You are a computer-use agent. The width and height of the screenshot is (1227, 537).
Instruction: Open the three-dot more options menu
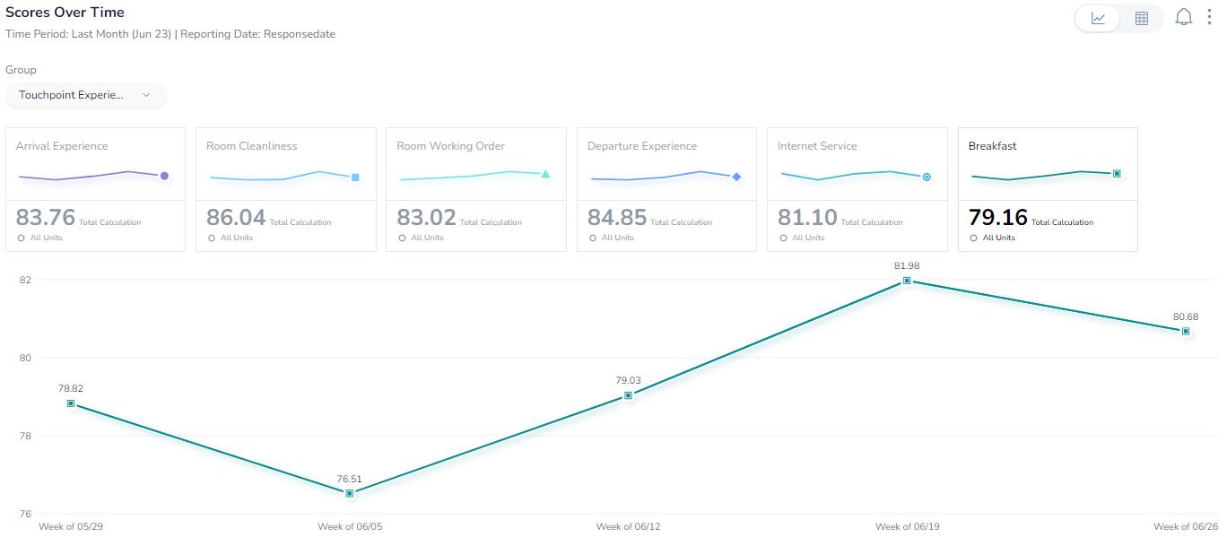click(x=1209, y=17)
